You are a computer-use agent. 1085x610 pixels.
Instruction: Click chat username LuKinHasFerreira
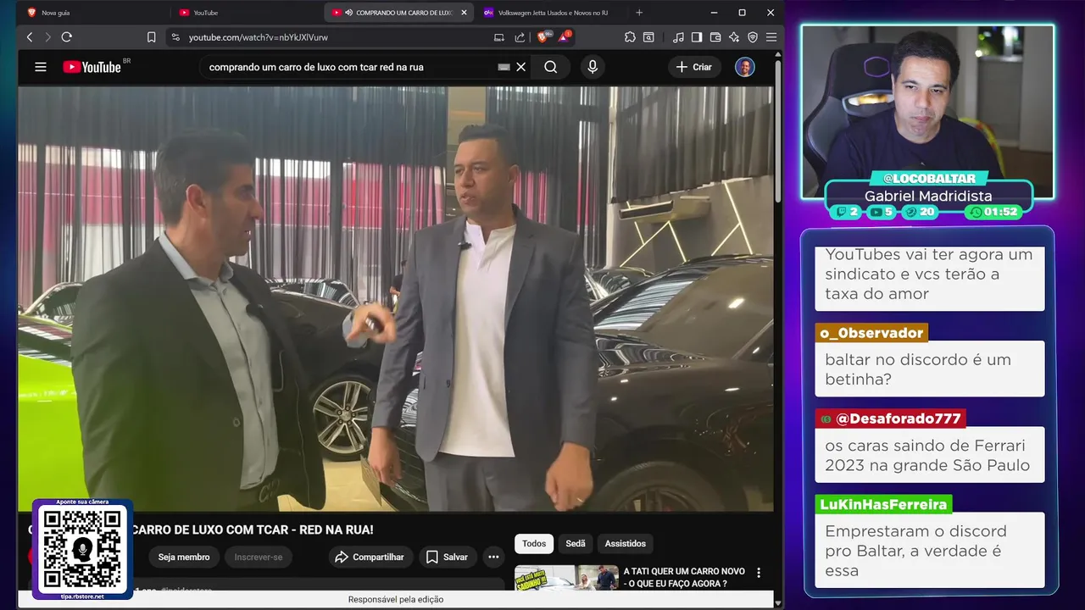[883, 505]
